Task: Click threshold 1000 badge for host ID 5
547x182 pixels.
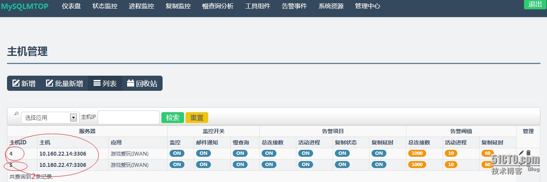Action: [x=417, y=165]
